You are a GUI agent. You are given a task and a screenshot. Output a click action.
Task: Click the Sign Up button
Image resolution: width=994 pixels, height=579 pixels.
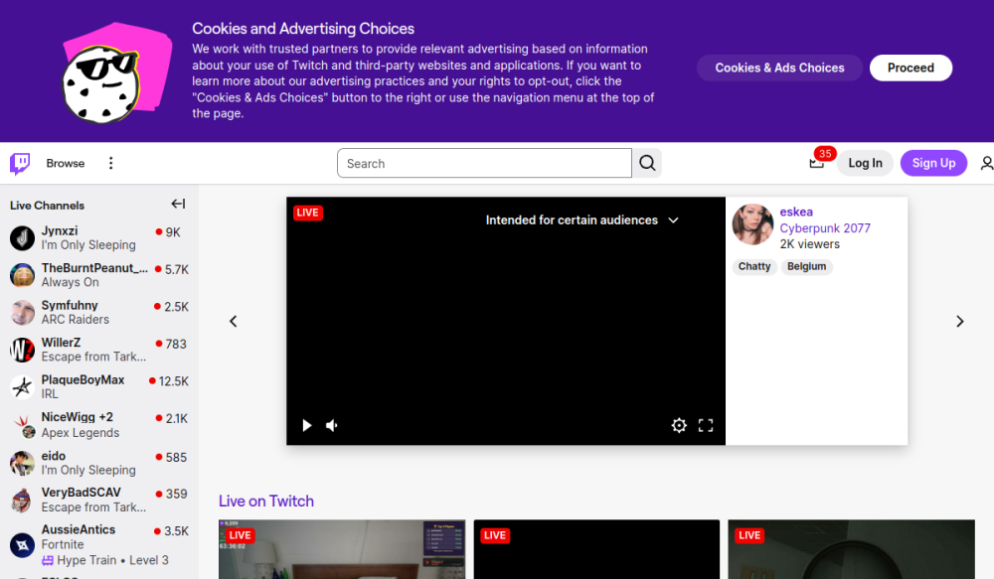(x=933, y=164)
